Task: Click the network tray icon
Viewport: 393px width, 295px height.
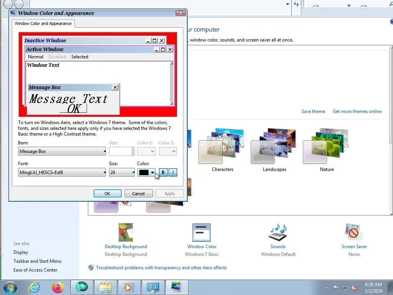Action: pyautogui.click(x=345, y=287)
